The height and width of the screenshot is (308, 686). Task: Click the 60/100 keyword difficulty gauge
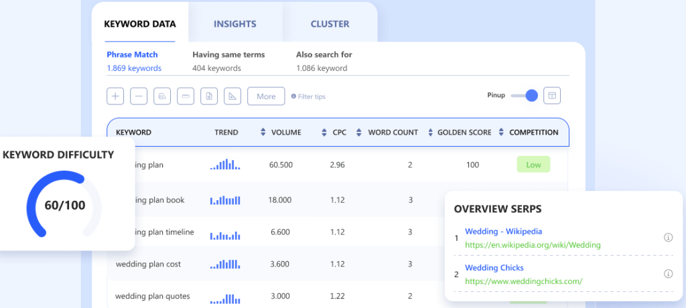(x=64, y=206)
